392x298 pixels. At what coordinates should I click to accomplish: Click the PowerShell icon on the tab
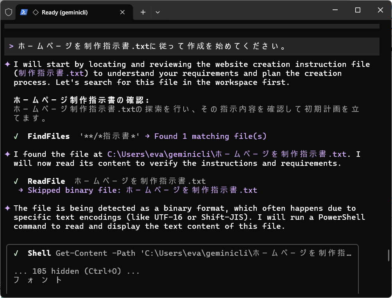pyautogui.click(x=24, y=12)
